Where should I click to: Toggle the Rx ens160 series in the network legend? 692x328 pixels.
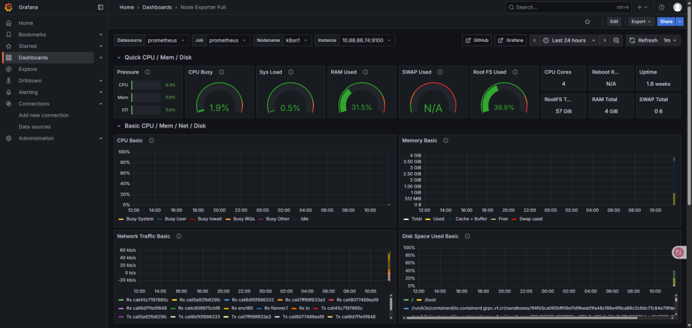242,308
